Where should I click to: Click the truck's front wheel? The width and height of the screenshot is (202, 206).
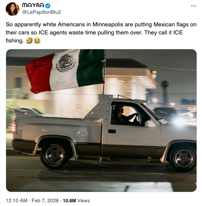(x=183, y=158)
